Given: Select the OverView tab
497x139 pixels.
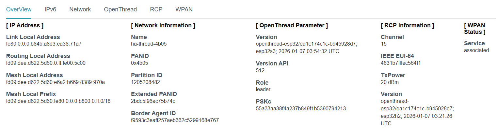Looking at the screenshot, I should click(19, 9).
